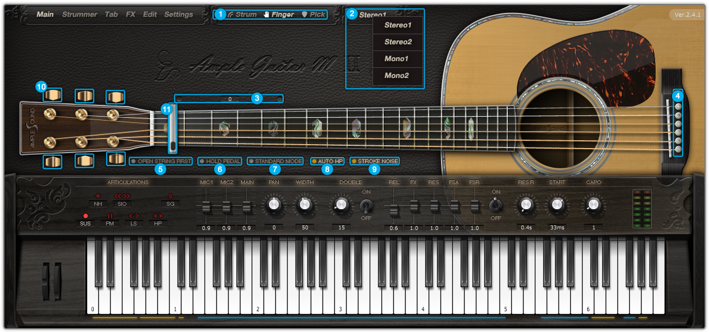Click the RES fader

[x=434, y=206]
